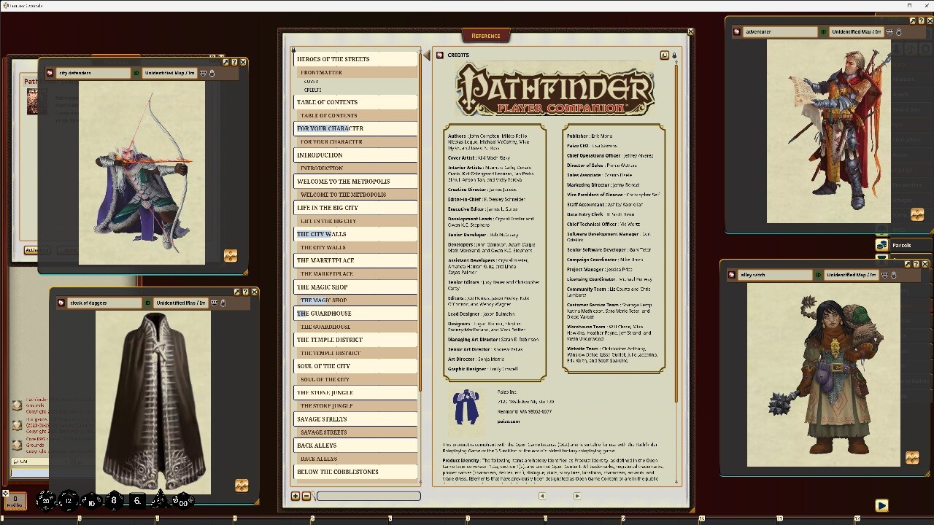
Task: Toggle the ID button on the city defenders window
Action: coord(136,74)
